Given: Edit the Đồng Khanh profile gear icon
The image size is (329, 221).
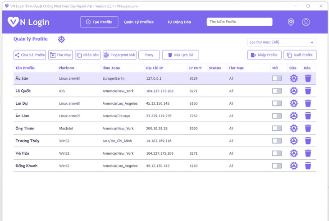Looking at the screenshot, I should tap(294, 166).
